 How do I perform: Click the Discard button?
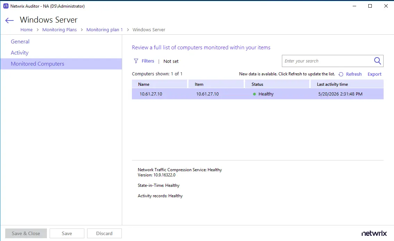[x=104, y=233]
